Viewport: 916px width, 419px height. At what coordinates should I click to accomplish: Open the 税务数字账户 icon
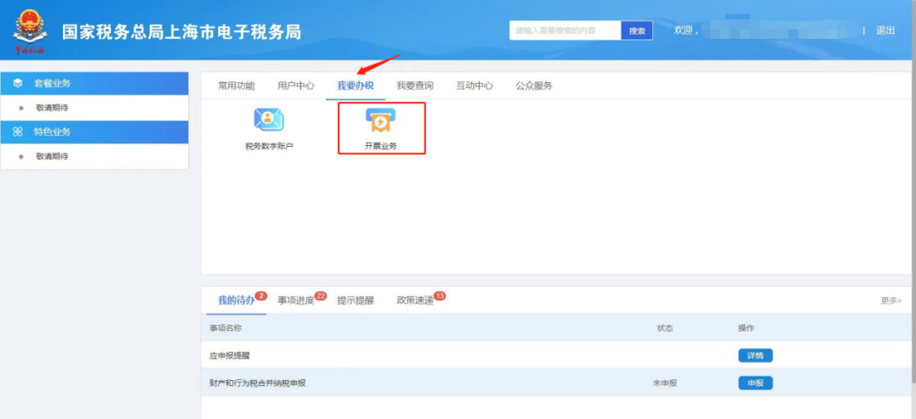point(269,120)
